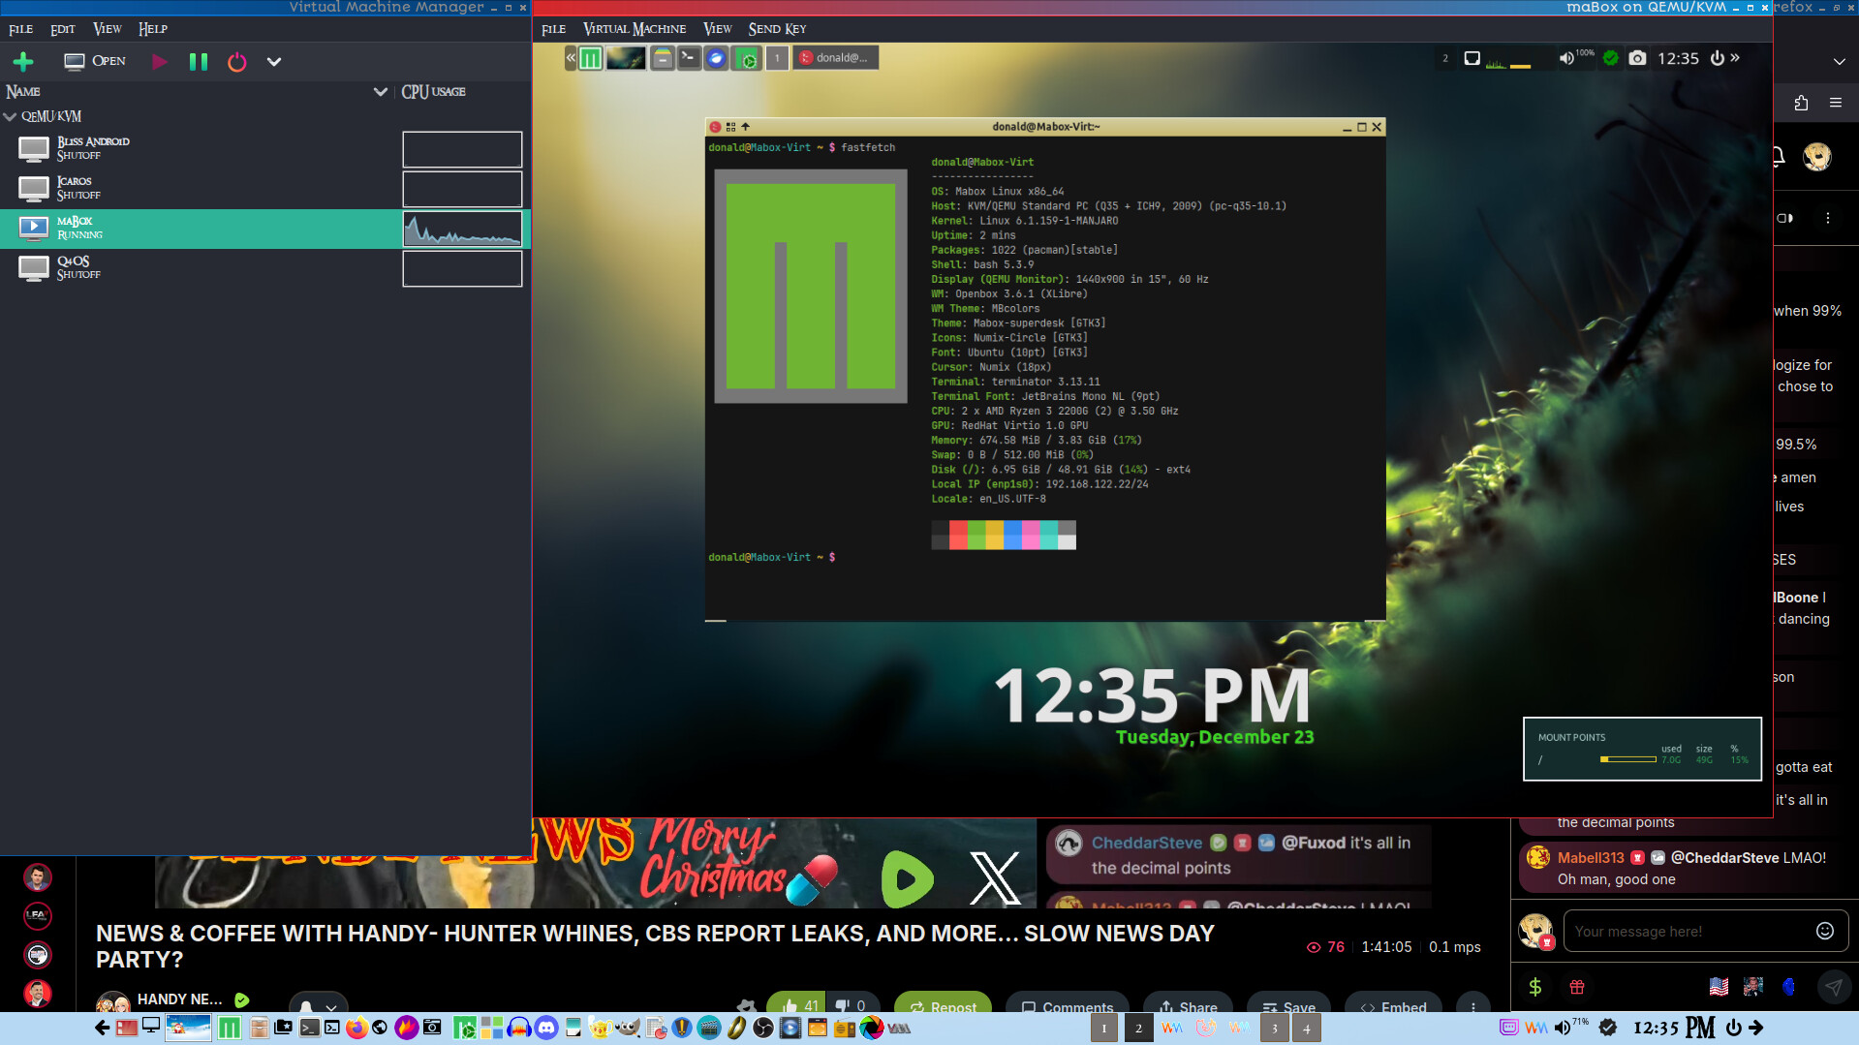Open the Name column header dropdown
Image resolution: width=1859 pixels, height=1045 pixels.
[380, 92]
